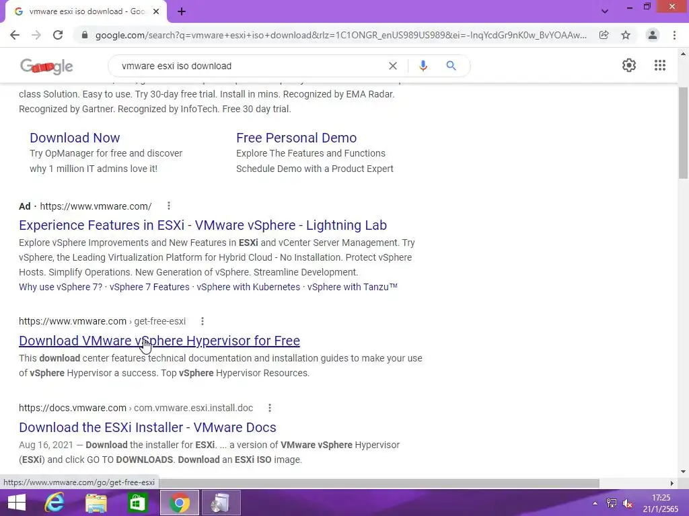Go back to the previous page
Screen dimensions: 689x516
[15, 35]
